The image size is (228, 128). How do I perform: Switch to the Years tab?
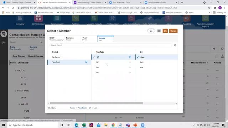tap(89, 39)
